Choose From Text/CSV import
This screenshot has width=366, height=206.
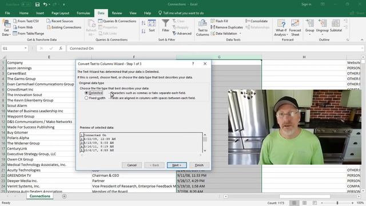point(26,21)
